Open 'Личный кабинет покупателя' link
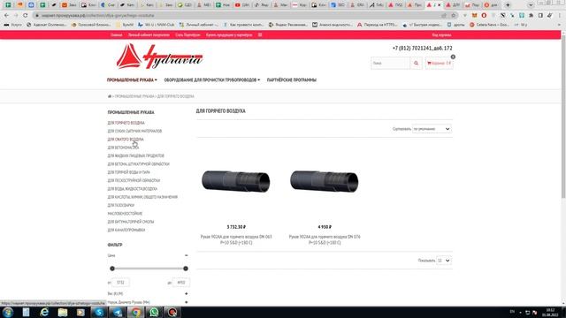Screen dimensions: 566x318 149,35
